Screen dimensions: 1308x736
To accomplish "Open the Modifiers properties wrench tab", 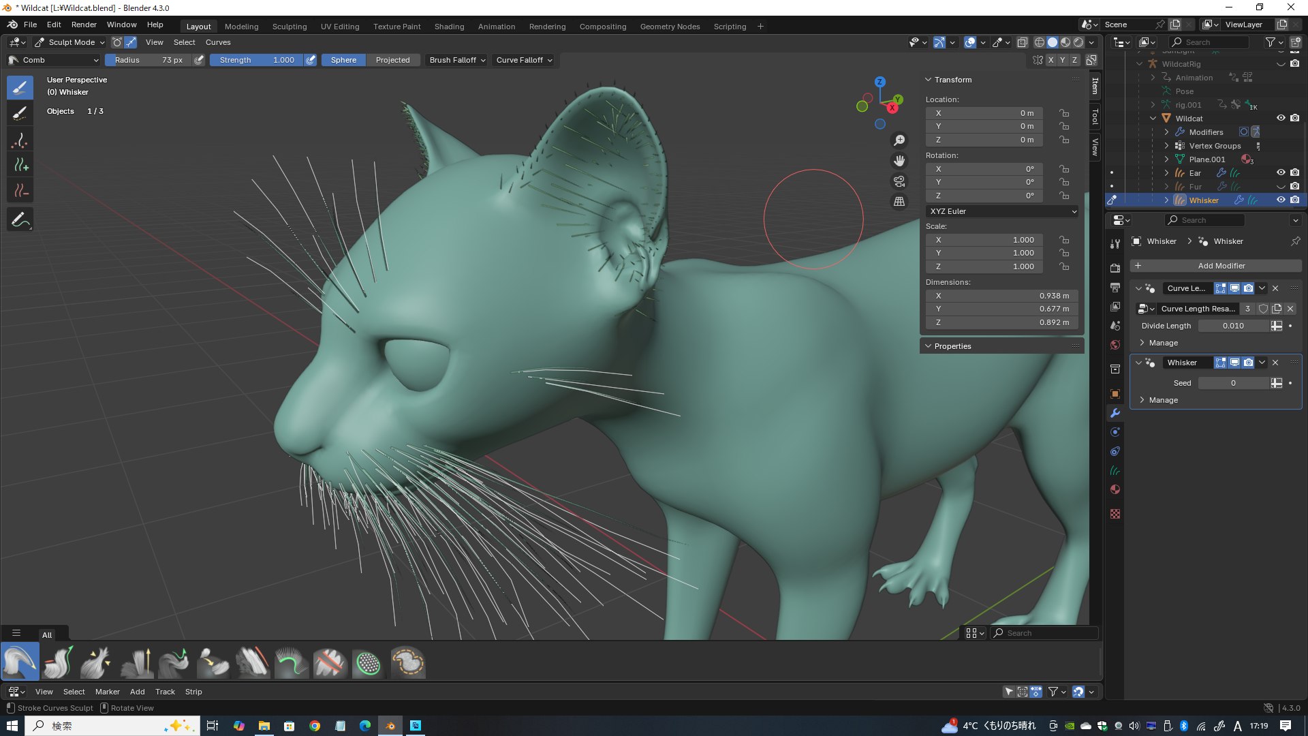I will (x=1115, y=413).
